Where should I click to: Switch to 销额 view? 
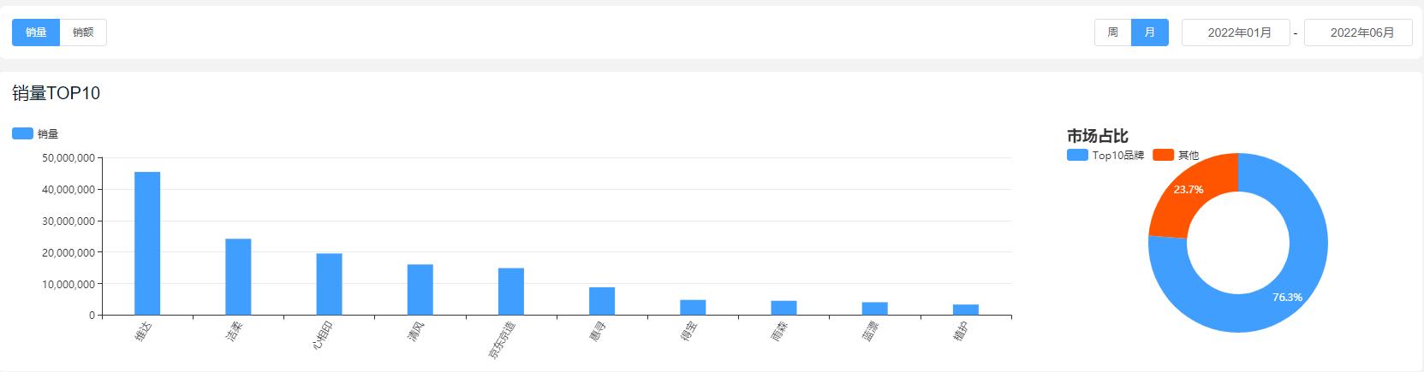[83, 32]
